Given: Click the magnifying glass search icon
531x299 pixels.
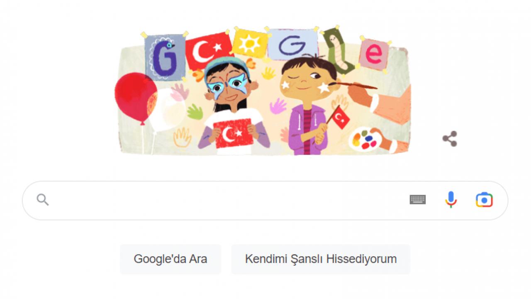Looking at the screenshot, I should point(43,200).
